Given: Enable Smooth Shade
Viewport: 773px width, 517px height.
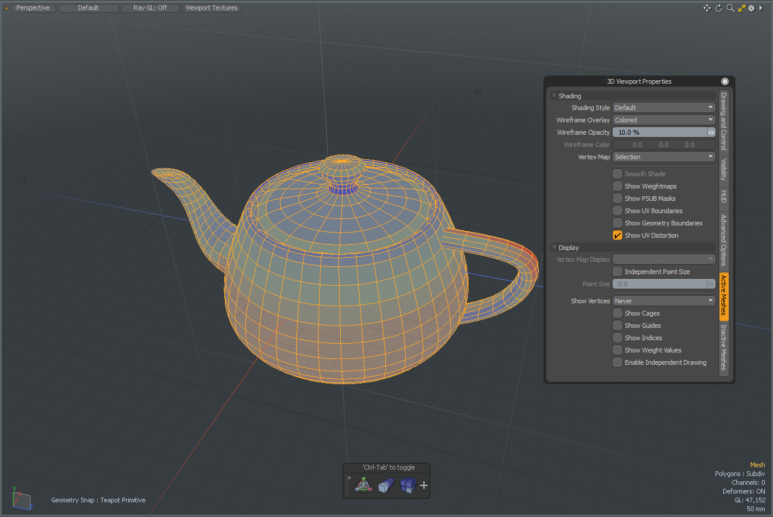Looking at the screenshot, I should pos(617,173).
